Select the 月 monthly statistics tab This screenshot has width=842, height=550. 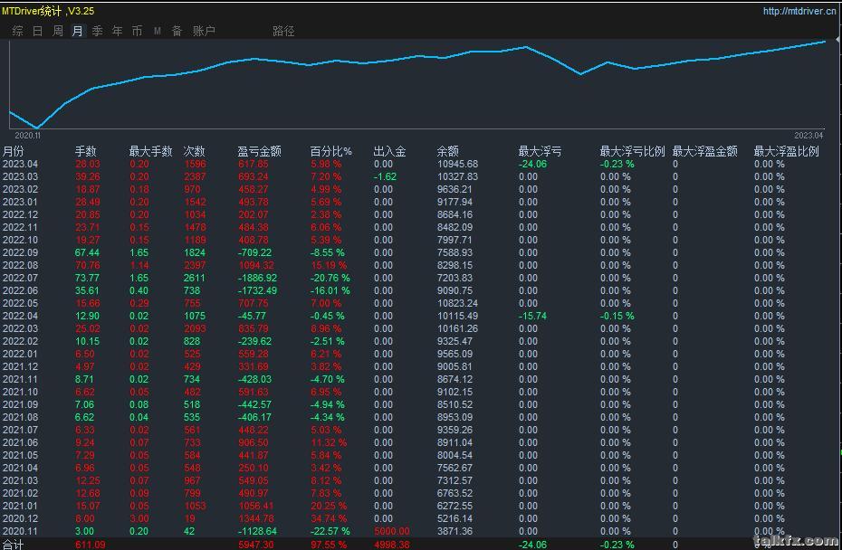pyautogui.click(x=77, y=31)
